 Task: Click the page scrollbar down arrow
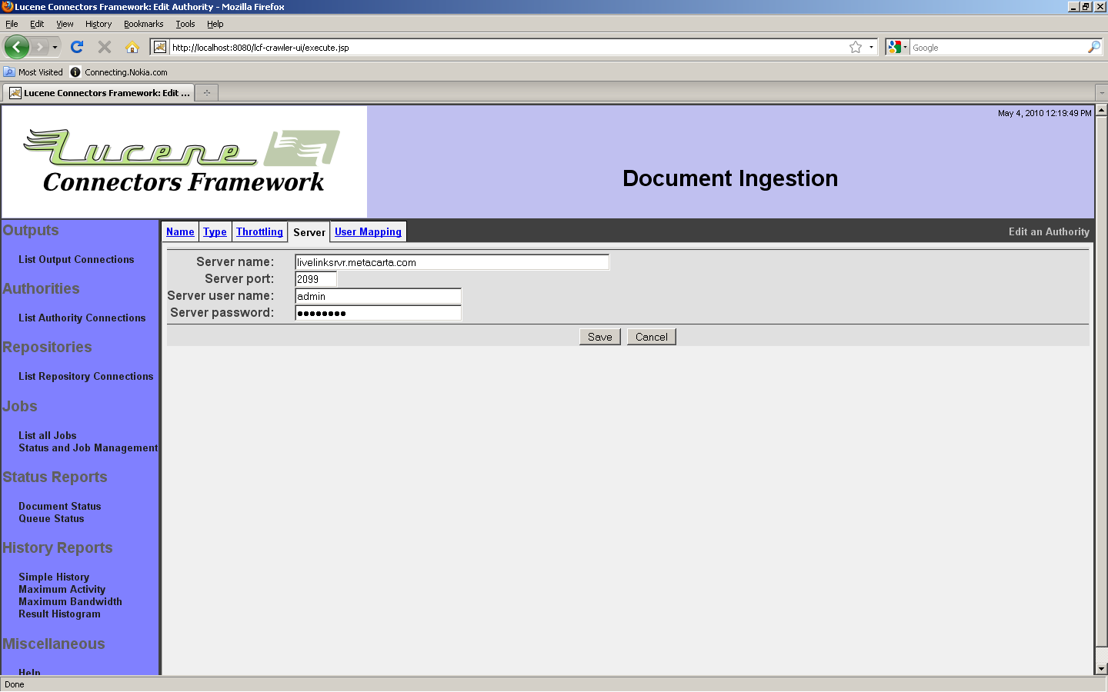click(x=1101, y=669)
